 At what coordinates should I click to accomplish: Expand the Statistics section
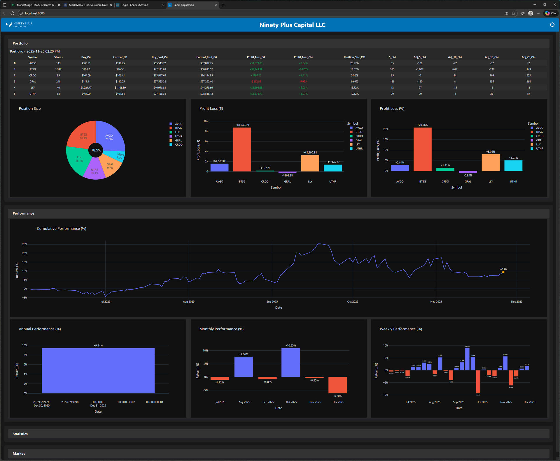(20, 434)
